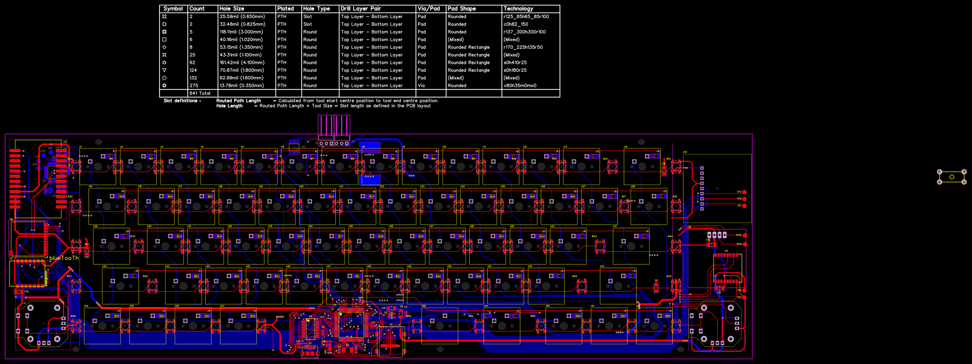Screen dimensions: 972x364
Task: Click the triangle drill symbol for 124 holes
Action: [164, 70]
